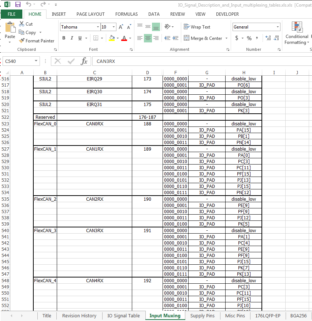Toggle Align Right
This screenshot has width=312, height=321.
156,38
